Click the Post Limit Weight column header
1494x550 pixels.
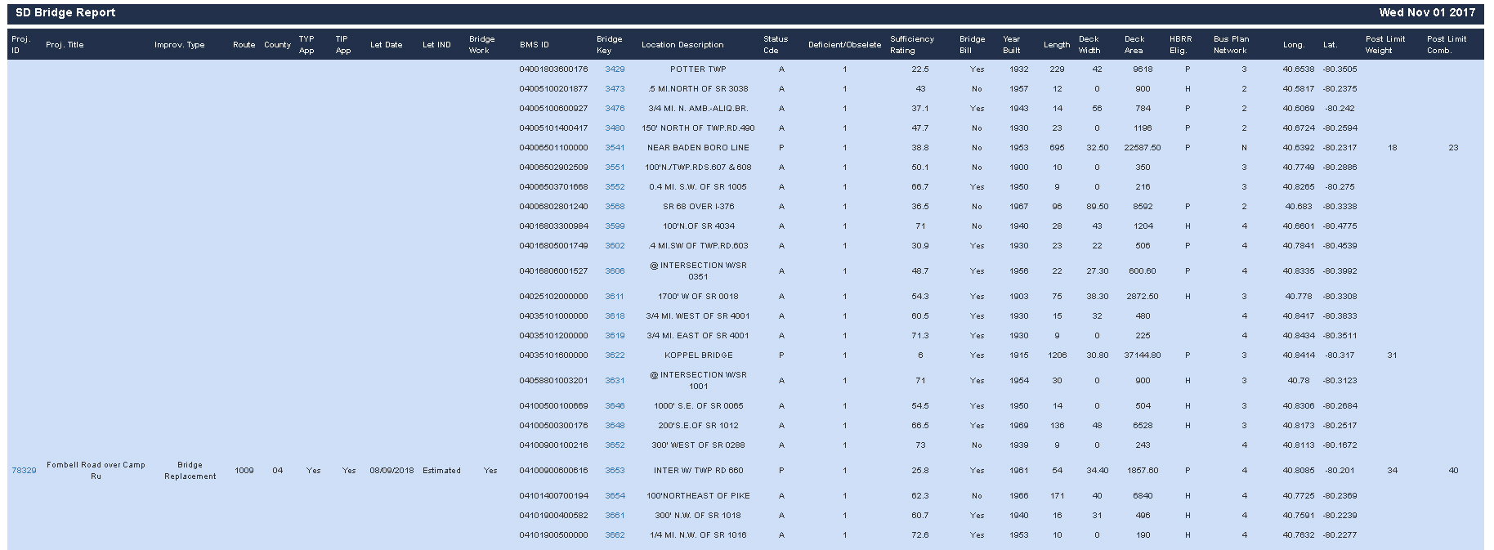(1384, 45)
